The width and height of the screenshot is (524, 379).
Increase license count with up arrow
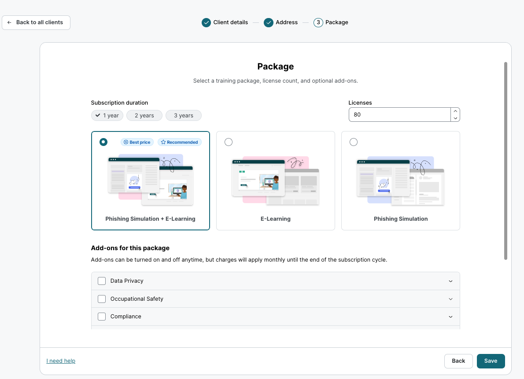tap(455, 111)
